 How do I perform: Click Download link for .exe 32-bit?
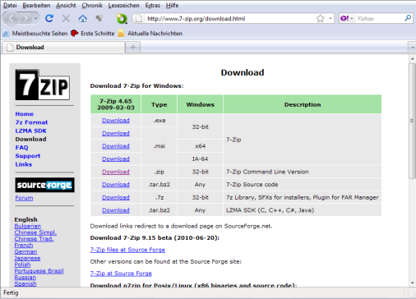click(116, 121)
